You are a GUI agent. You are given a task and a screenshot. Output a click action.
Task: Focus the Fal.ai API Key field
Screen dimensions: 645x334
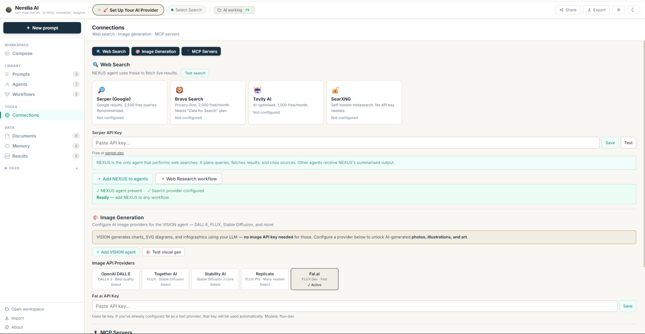click(355, 306)
